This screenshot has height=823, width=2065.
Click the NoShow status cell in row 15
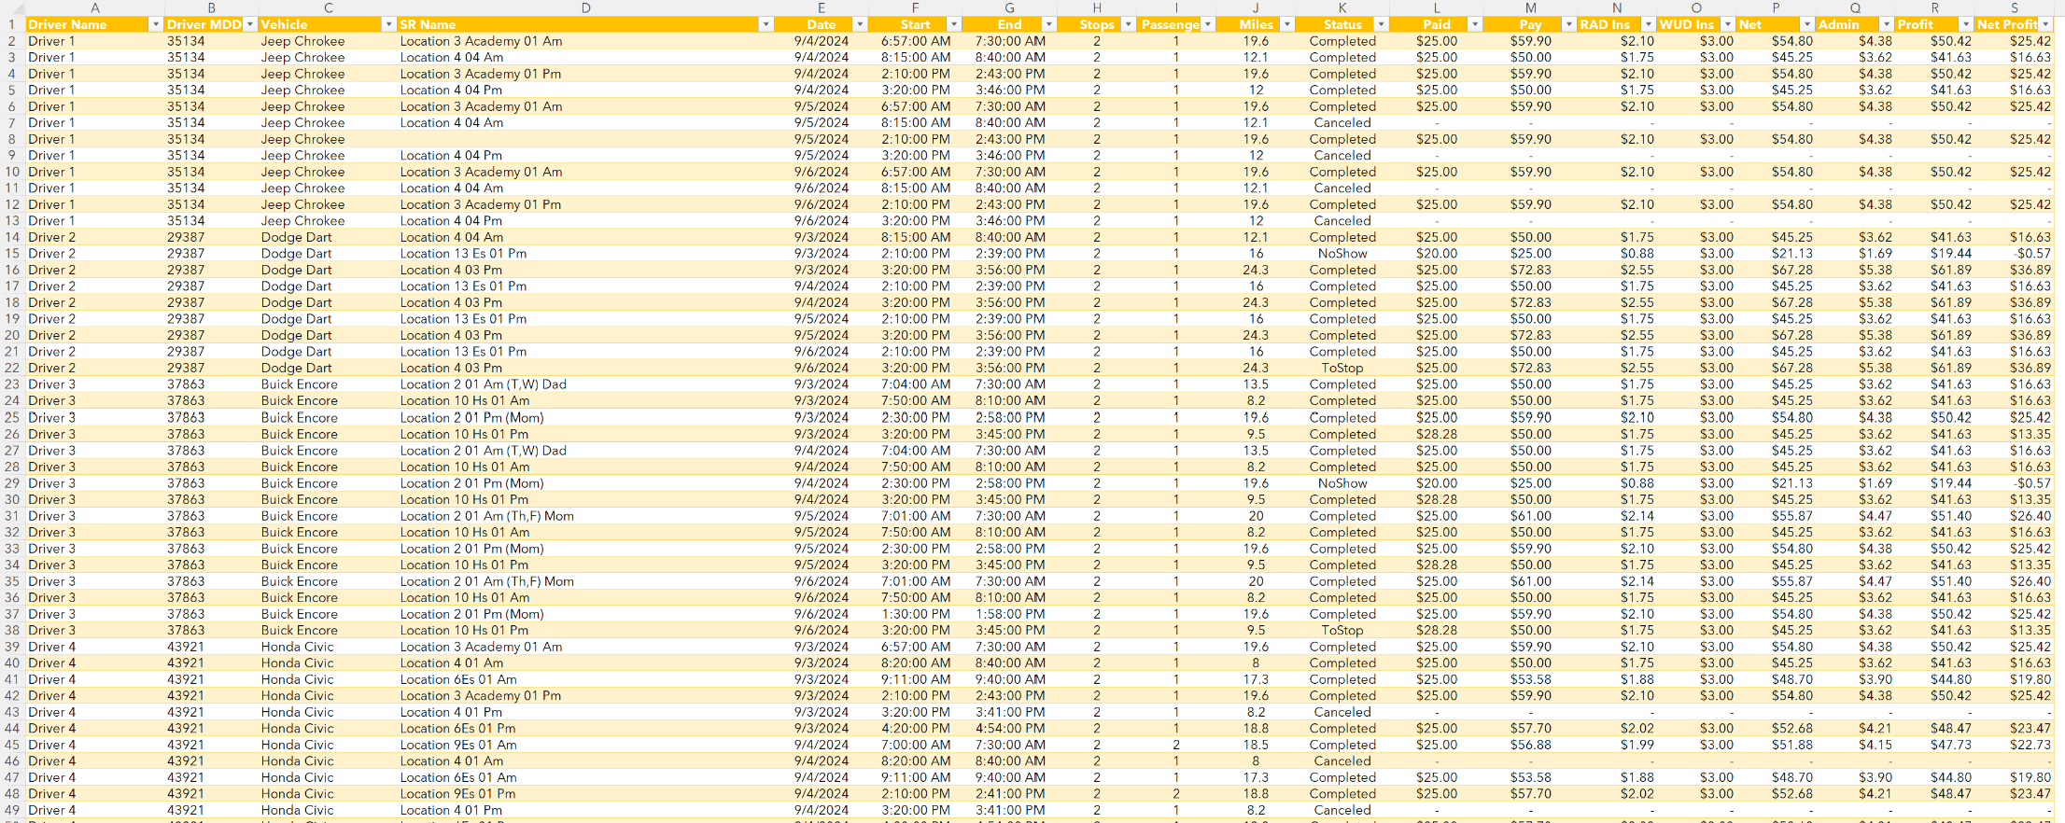[1342, 254]
